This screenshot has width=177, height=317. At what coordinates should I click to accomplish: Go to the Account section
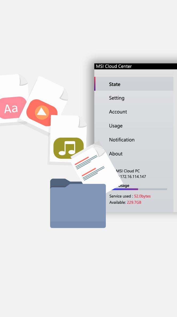point(118,112)
